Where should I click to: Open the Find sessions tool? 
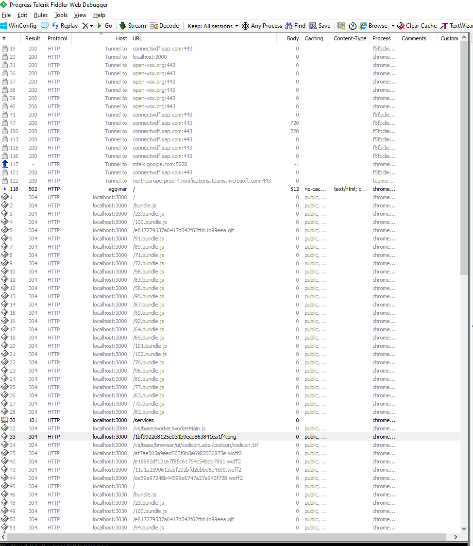[x=295, y=25]
